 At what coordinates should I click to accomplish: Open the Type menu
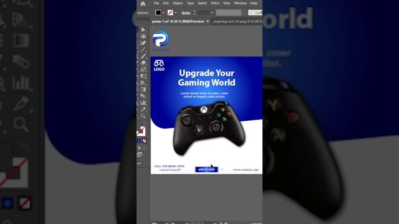coord(190,3)
